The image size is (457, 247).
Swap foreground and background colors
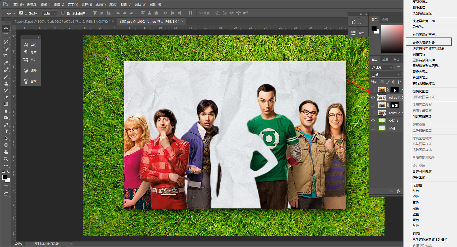click(x=8, y=172)
